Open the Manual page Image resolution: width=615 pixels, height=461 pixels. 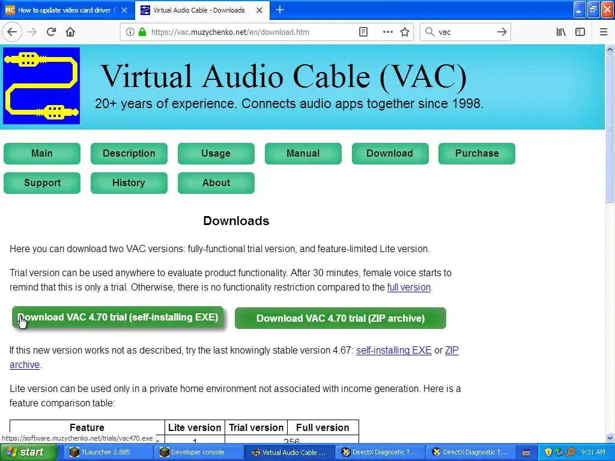coord(303,153)
